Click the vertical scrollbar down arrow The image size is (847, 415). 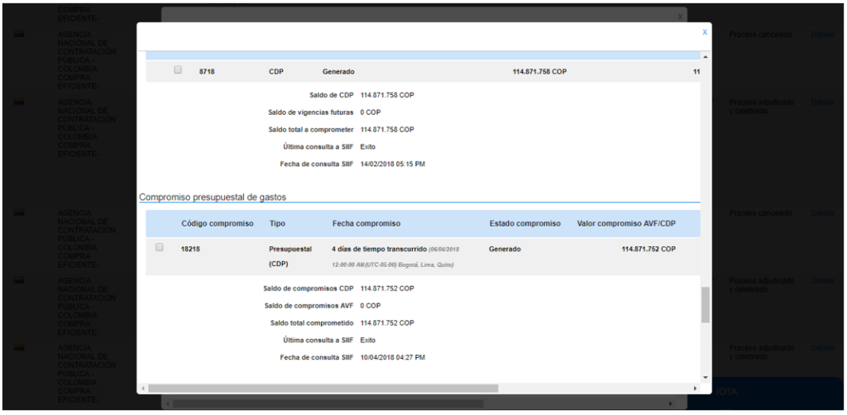705,377
